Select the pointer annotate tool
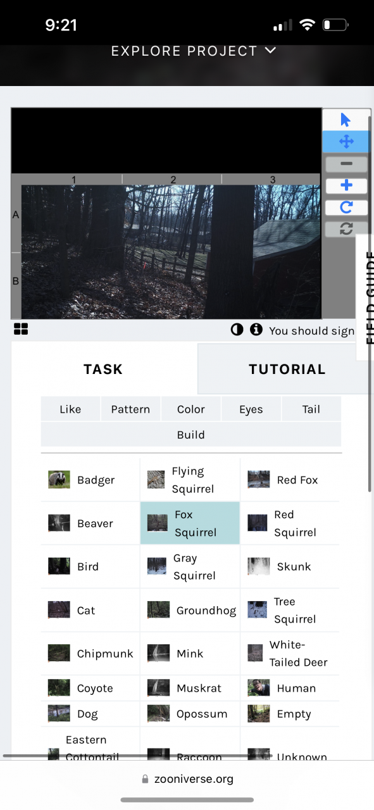Viewport: 374px width, 810px height. click(346, 120)
